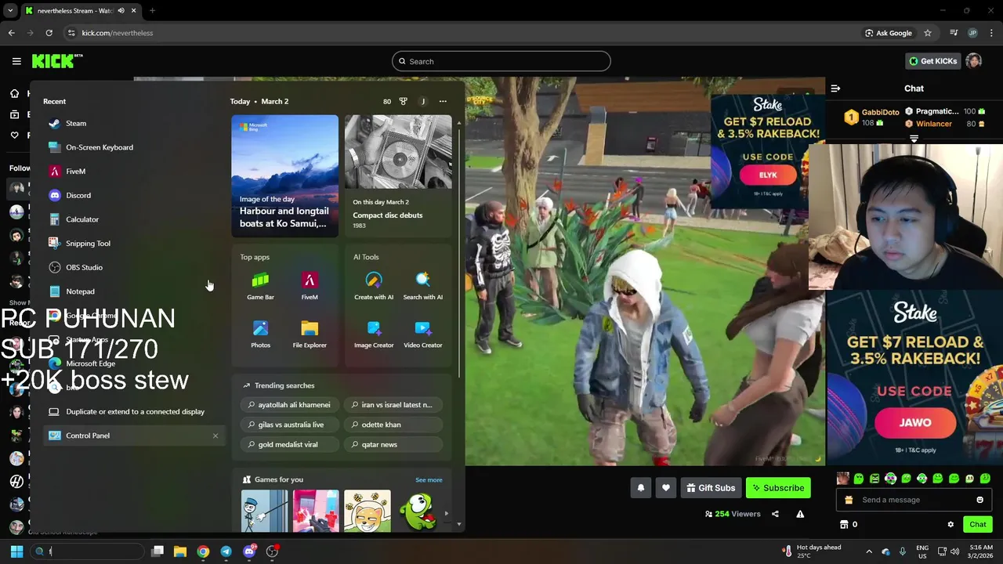Open Game Bar in Top apps
Screen dimensions: 1003x564
(260, 286)
